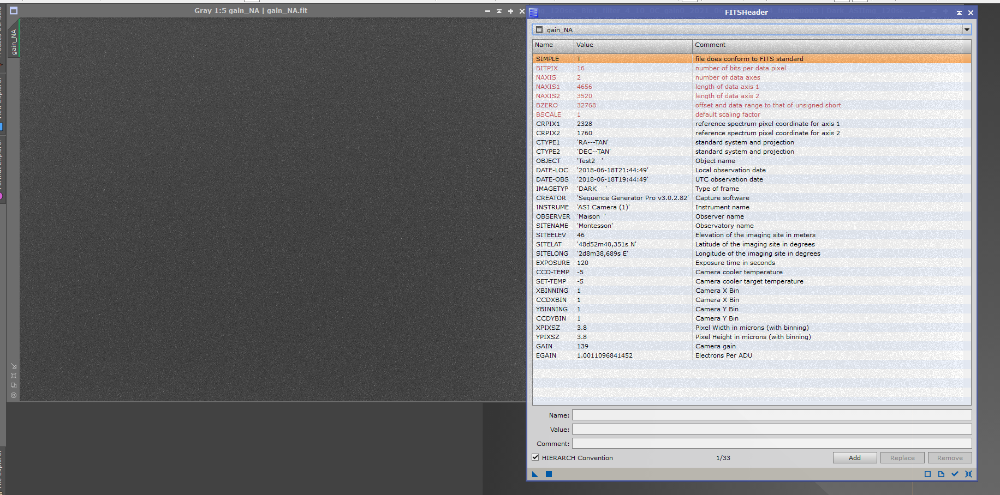
Task: Select the GAIN keyword
Action: click(544, 346)
